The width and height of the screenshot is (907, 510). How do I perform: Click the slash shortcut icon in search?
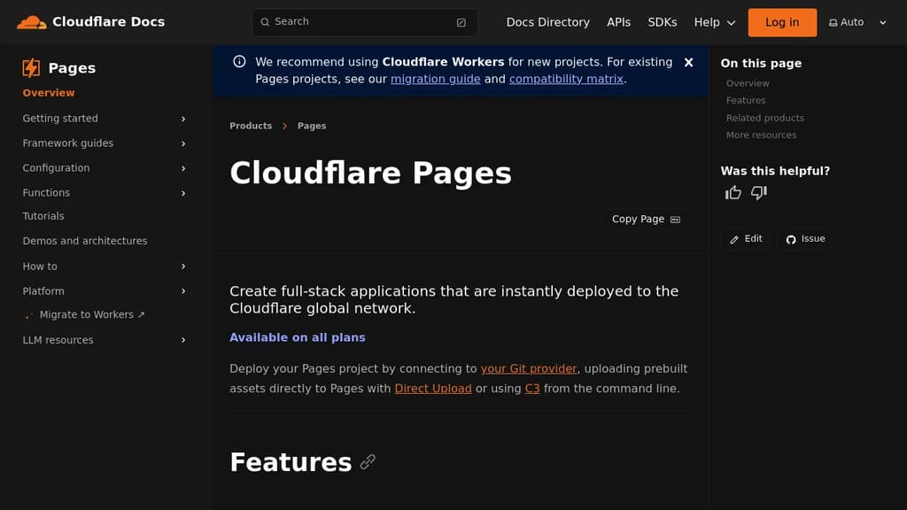[x=461, y=22]
